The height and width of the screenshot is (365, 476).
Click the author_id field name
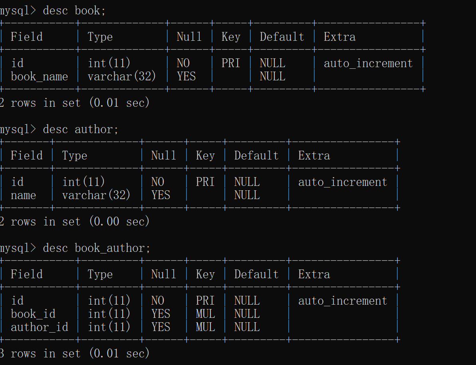click(x=39, y=327)
